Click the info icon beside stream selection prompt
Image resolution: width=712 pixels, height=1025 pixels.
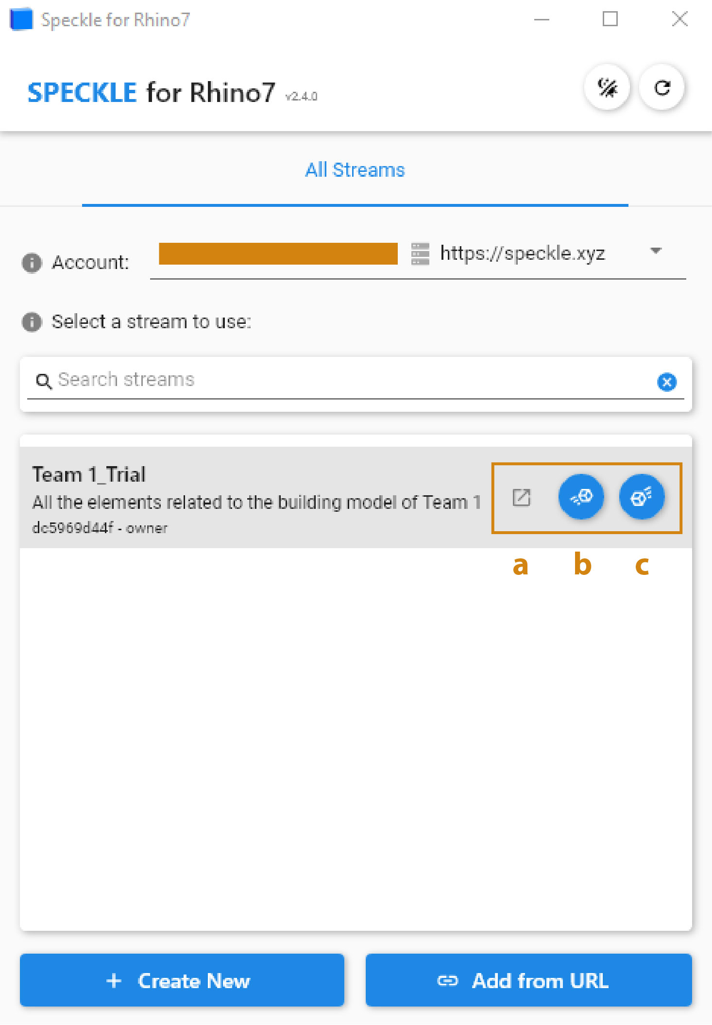tap(31, 321)
